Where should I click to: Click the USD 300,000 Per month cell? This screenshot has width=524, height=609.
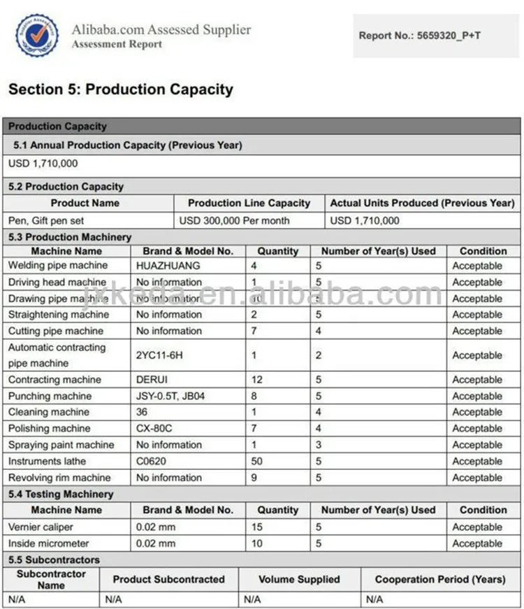[234, 220]
